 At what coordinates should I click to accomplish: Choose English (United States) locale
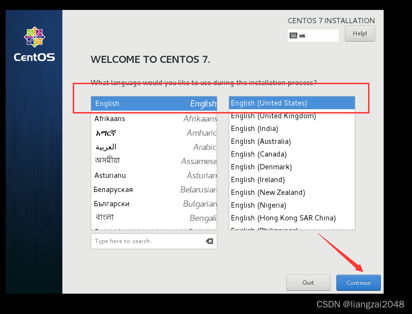click(292, 103)
